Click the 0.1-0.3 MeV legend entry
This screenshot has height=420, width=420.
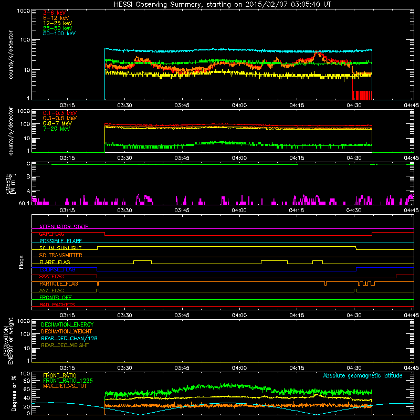click(x=60, y=113)
